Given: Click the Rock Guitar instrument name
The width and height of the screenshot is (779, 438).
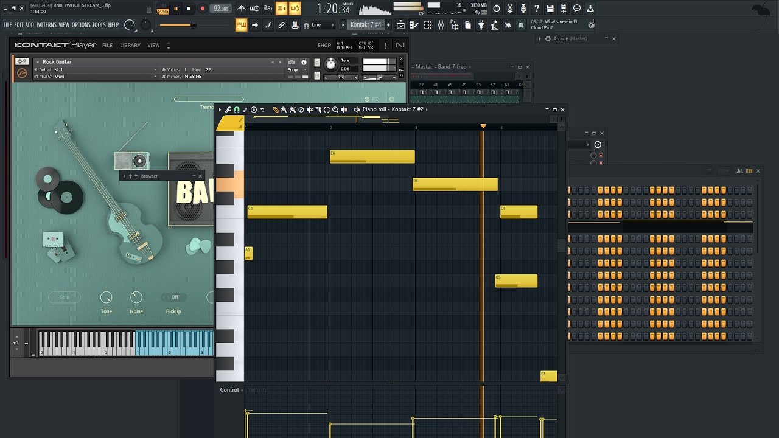Looking at the screenshot, I should pos(57,62).
